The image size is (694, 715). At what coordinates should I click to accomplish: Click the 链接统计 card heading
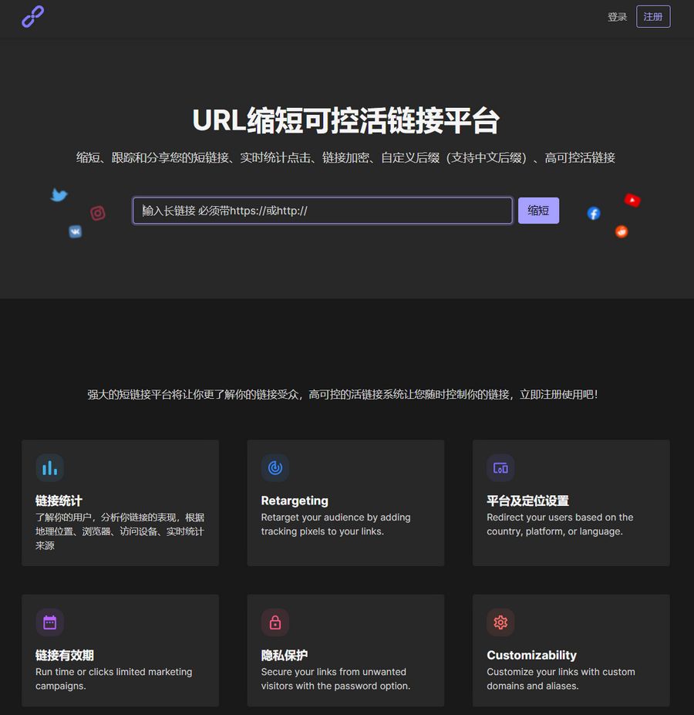coord(59,501)
